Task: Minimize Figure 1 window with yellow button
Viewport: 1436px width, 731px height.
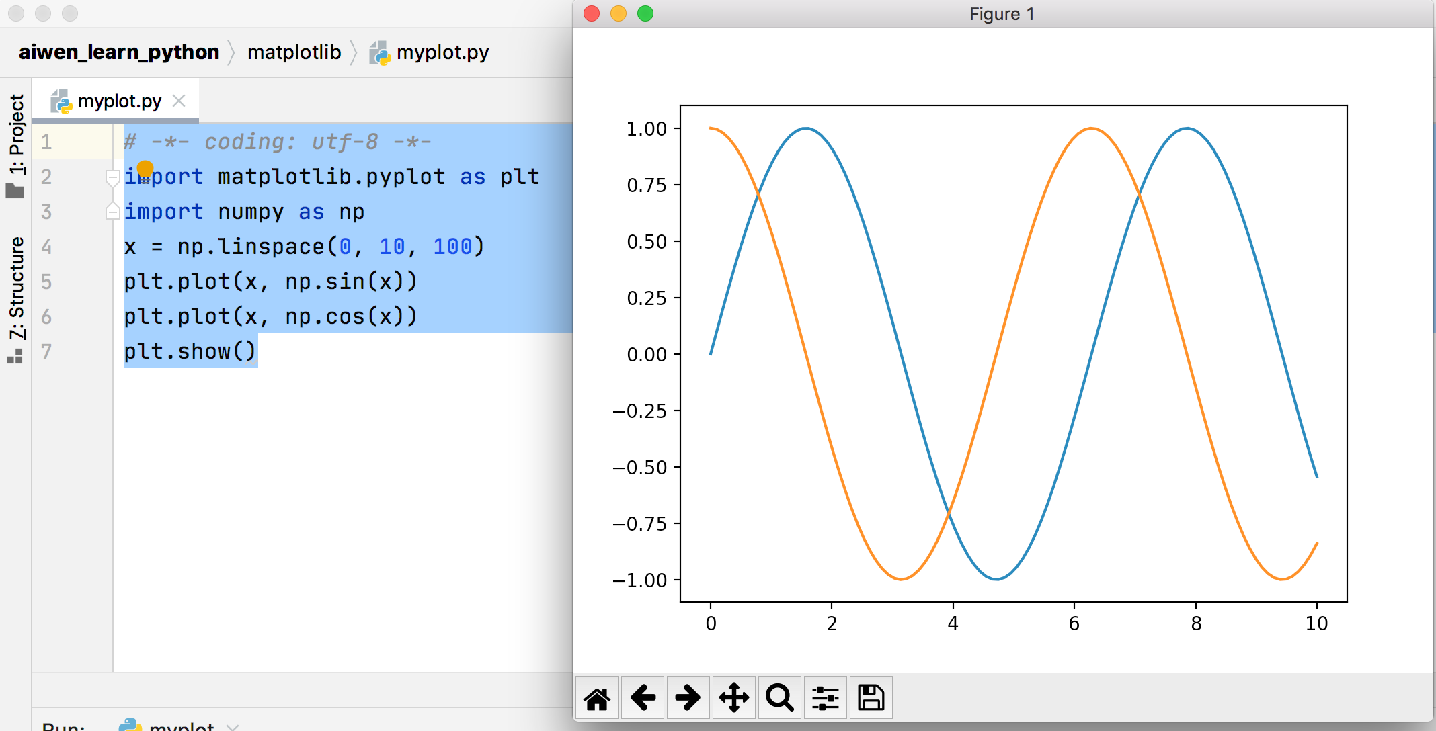Action: tap(619, 13)
